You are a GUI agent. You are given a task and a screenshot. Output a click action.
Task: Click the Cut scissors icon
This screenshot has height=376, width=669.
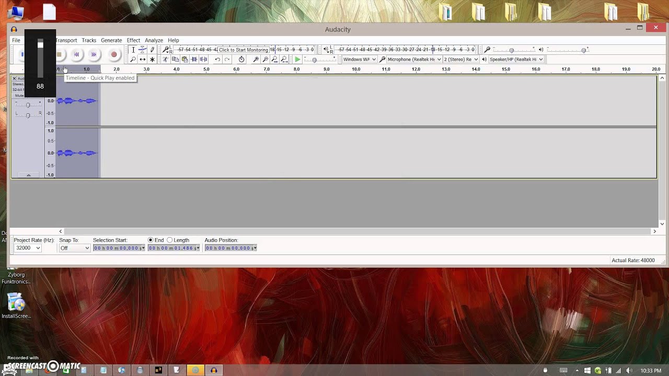pos(166,60)
